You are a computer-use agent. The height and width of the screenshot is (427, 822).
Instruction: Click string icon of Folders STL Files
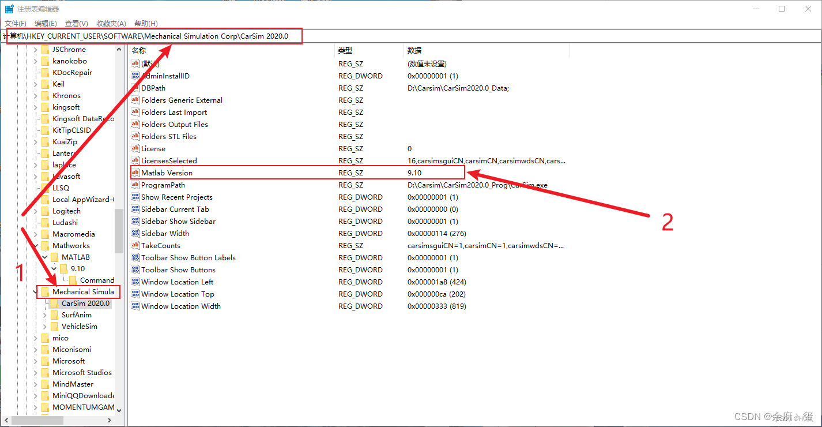(135, 136)
